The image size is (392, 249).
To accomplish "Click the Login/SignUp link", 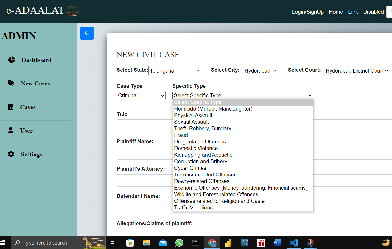I will (x=308, y=12).
